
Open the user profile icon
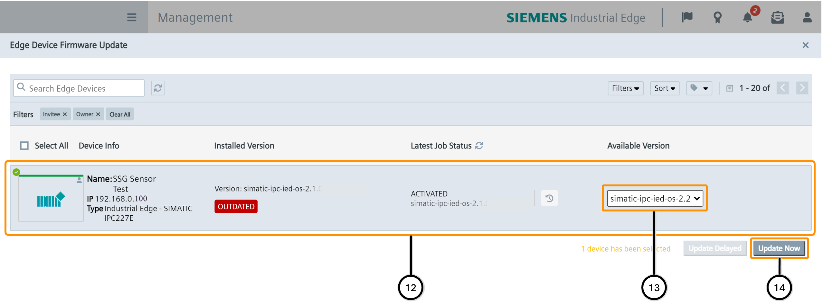807,17
